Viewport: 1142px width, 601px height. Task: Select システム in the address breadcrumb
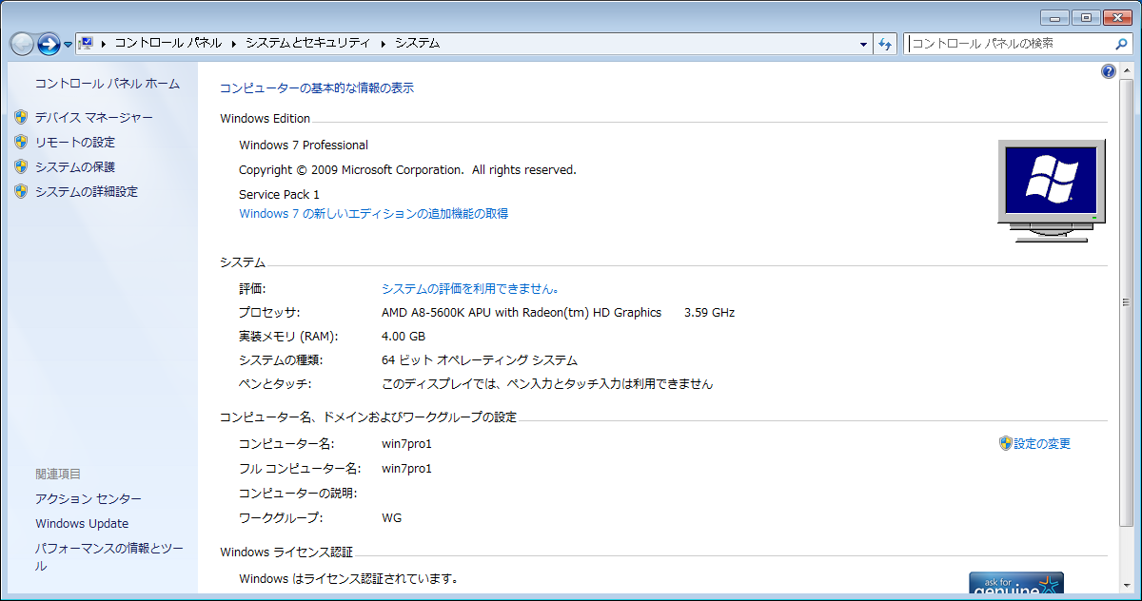coord(418,43)
